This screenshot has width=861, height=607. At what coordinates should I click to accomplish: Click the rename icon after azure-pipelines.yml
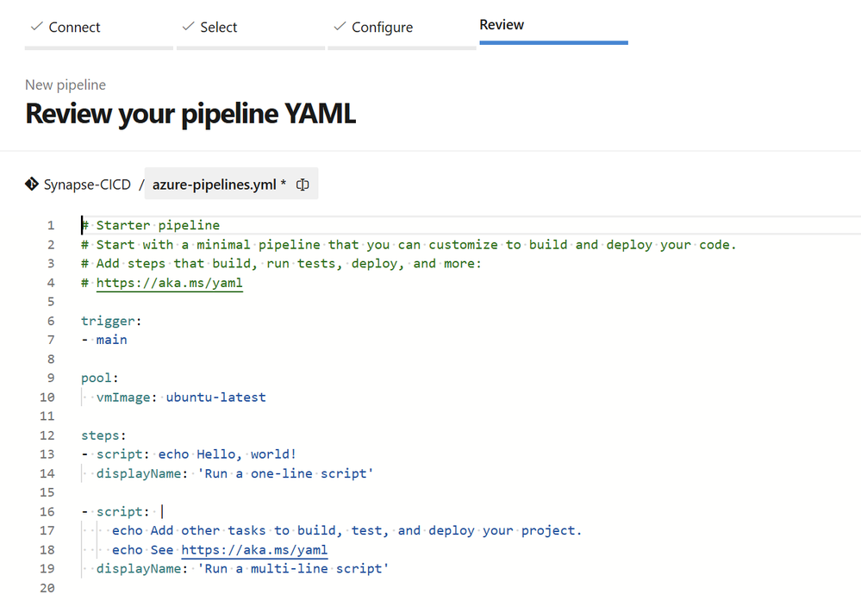tap(303, 185)
